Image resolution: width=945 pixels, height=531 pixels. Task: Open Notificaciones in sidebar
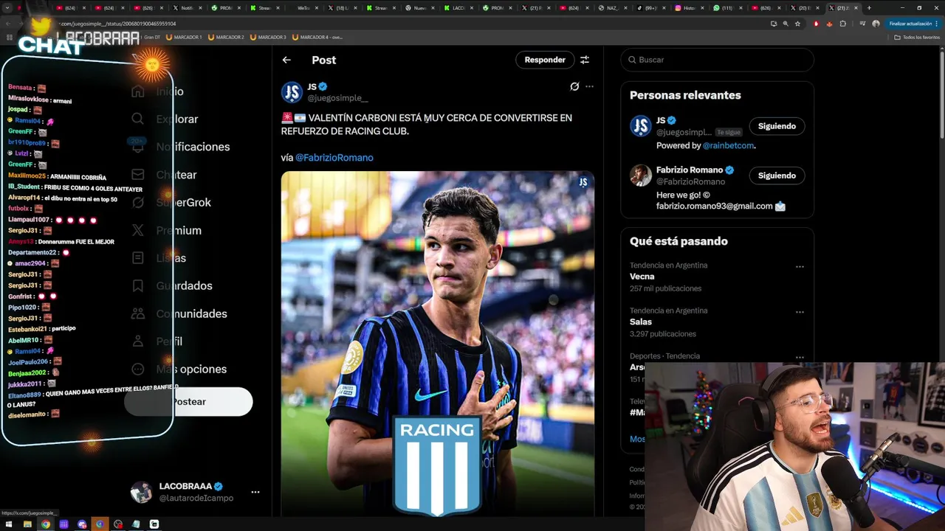pyautogui.click(x=180, y=147)
